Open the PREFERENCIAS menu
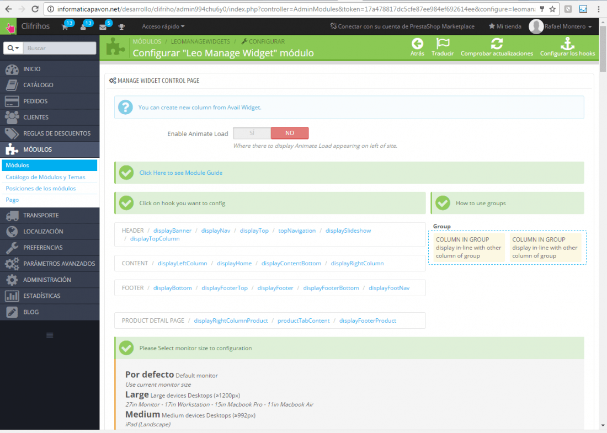The height and width of the screenshot is (433, 607). [x=50, y=248]
